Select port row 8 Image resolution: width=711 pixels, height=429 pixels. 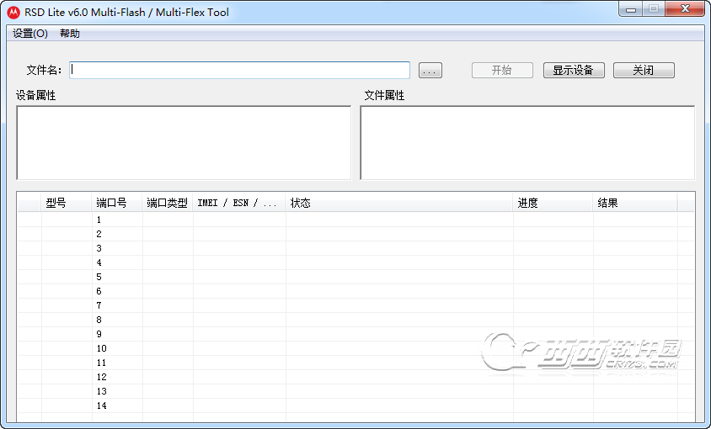click(x=355, y=320)
